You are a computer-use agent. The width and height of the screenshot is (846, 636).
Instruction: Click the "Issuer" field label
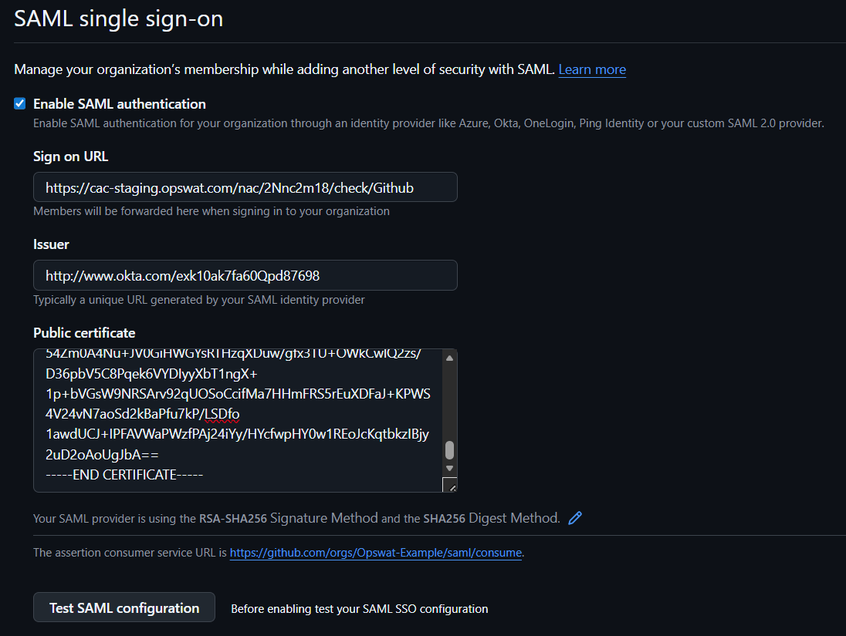(52, 244)
